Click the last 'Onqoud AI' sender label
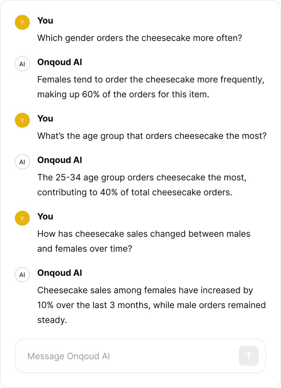This screenshot has height=388, width=281. click(x=60, y=273)
